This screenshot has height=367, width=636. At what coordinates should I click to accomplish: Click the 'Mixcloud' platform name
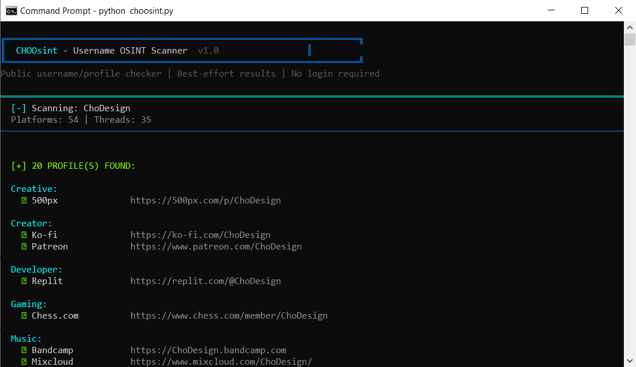click(x=53, y=361)
